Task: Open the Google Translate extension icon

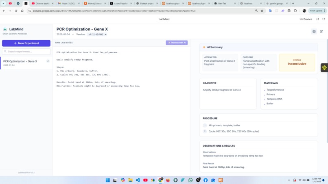Action: (270, 11)
